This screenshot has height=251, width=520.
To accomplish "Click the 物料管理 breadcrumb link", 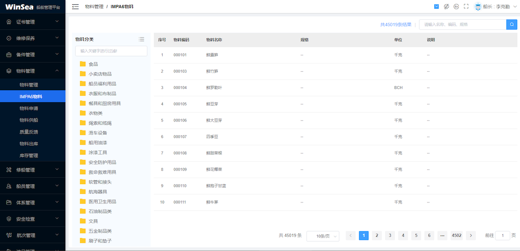I will (94, 7).
